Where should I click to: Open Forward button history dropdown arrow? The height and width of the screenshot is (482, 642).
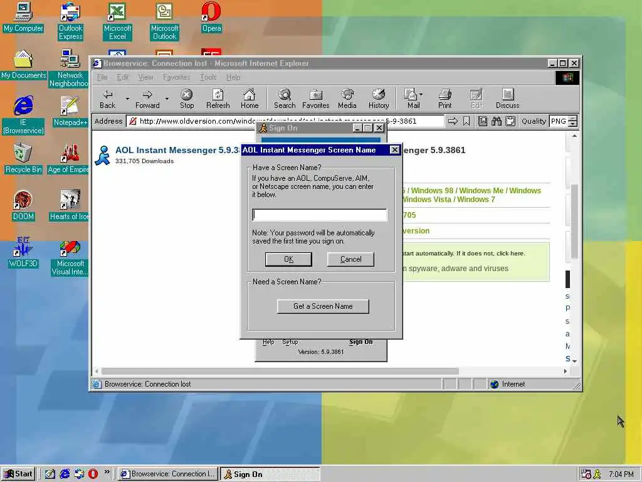167,99
